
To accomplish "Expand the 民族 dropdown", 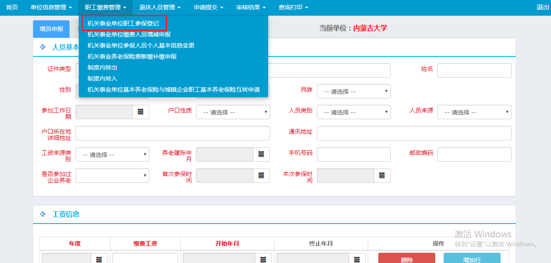I will tap(353, 91).
